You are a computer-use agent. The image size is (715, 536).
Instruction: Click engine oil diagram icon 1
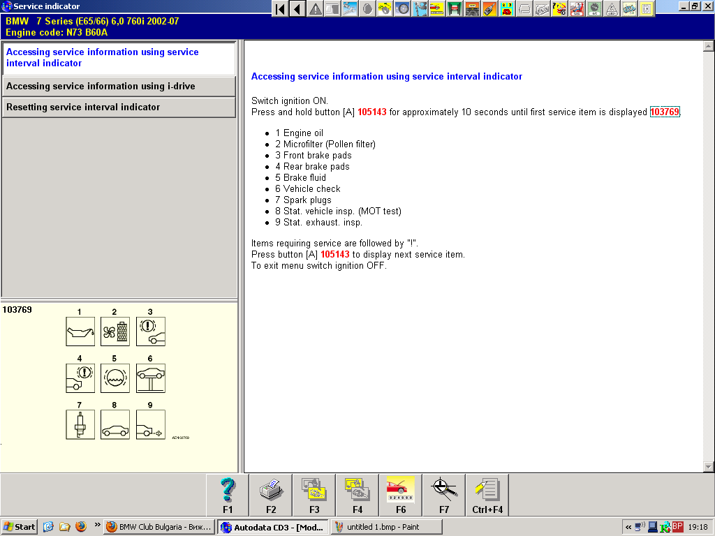tap(80, 332)
